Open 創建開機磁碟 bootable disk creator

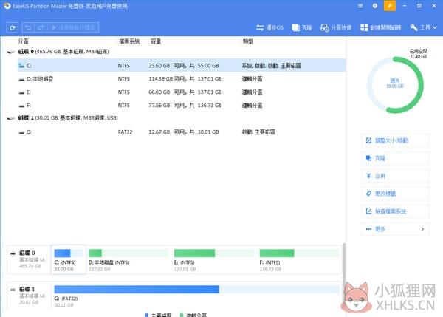(x=381, y=27)
